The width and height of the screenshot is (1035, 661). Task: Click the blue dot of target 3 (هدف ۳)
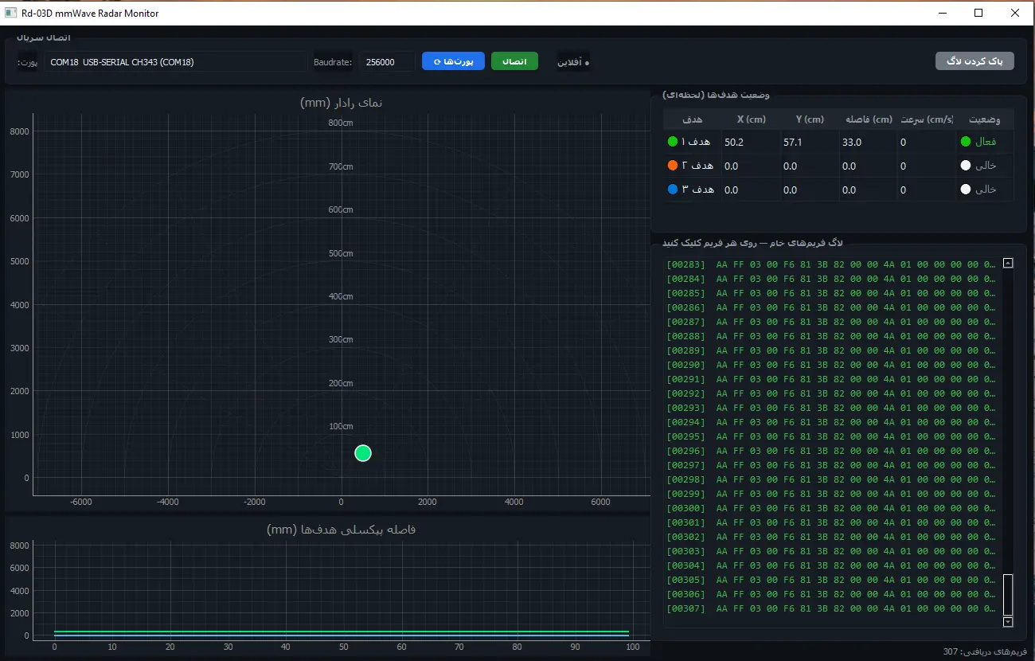coord(673,190)
